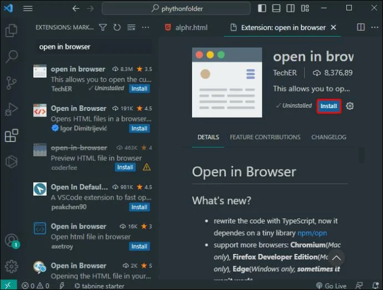This screenshot has height=290, width=383.
Task: Toggle the bottom panel layout icon
Action: [x=276, y=8]
